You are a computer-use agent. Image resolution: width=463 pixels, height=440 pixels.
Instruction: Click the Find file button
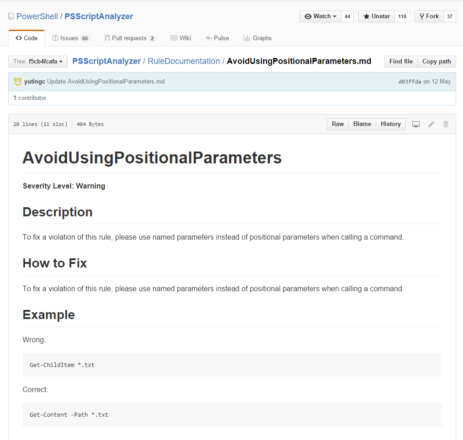point(401,61)
